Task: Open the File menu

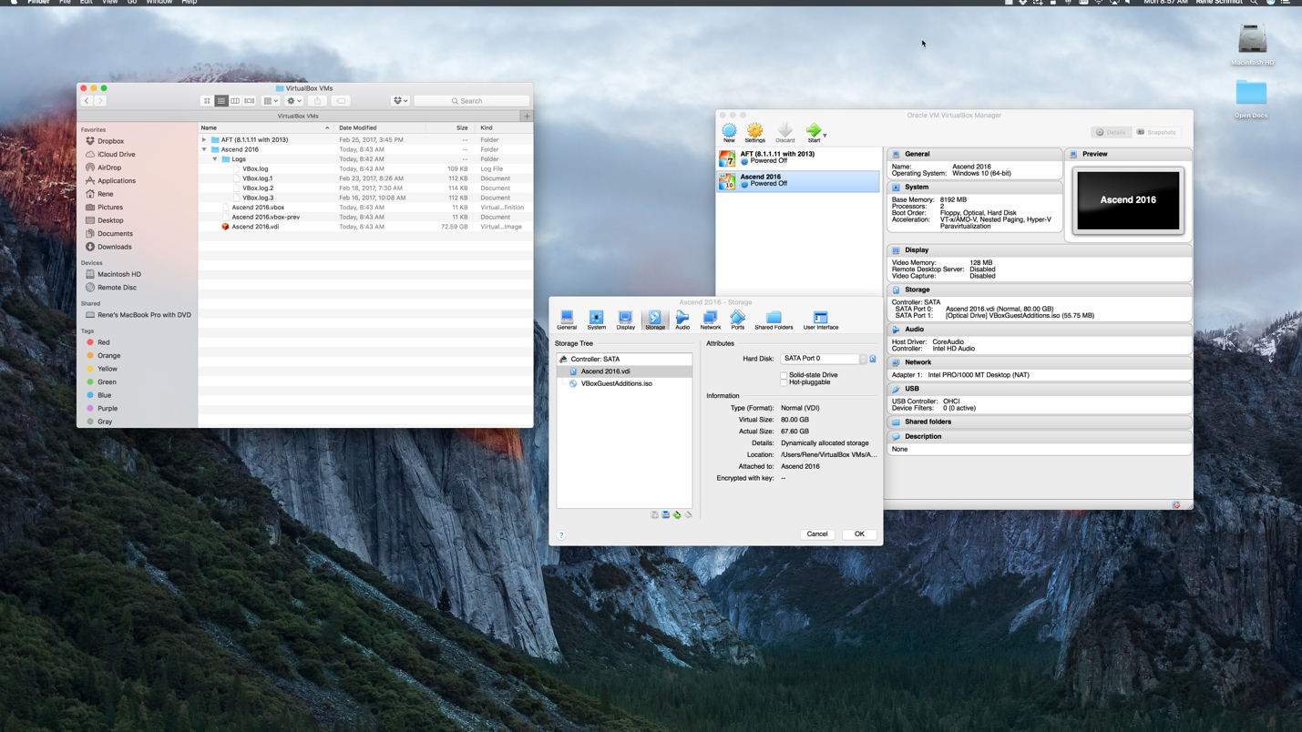Action: click(65, 3)
